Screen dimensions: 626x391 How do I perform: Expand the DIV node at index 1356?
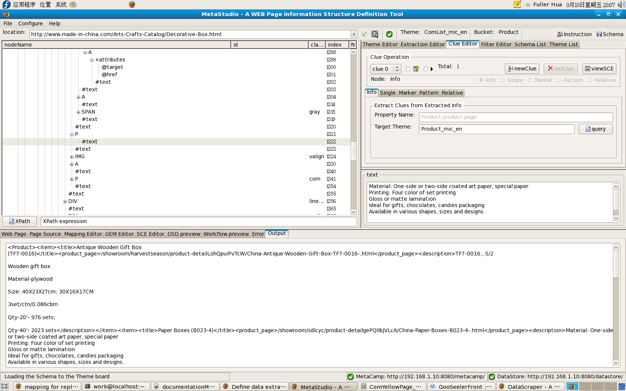[x=65, y=201]
